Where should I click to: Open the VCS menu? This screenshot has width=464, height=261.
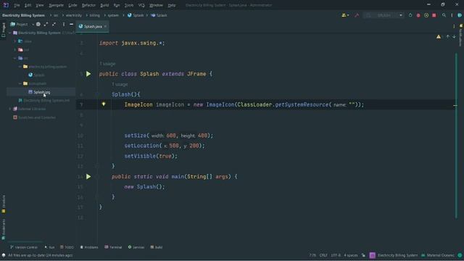pos(141,5)
